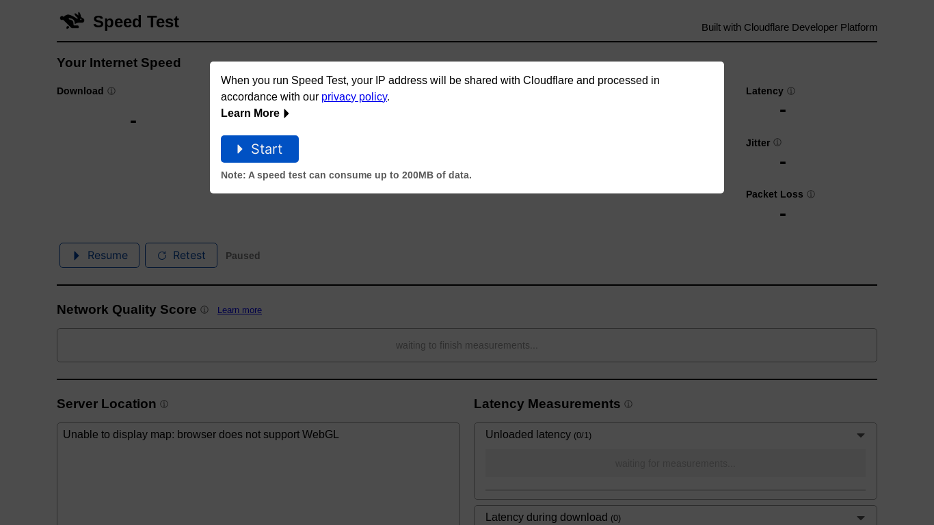The height and width of the screenshot is (525, 934).
Task: Collapse the Unloaded latency section arrow
Action: click(861, 435)
